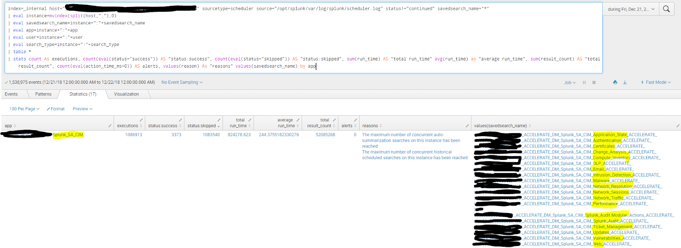Change search mode via Fast Mode dropdown
This screenshot has height=248, width=681.
[656, 83]
